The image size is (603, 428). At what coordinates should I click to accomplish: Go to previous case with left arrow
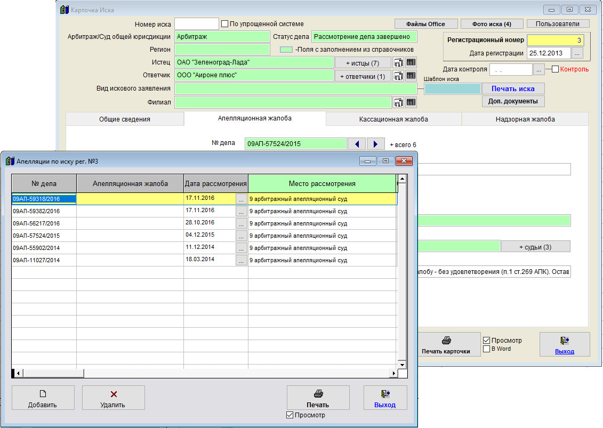tap(357, 144)
